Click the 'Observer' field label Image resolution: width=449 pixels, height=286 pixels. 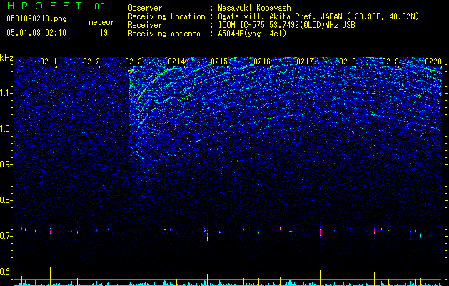[145, 8]
